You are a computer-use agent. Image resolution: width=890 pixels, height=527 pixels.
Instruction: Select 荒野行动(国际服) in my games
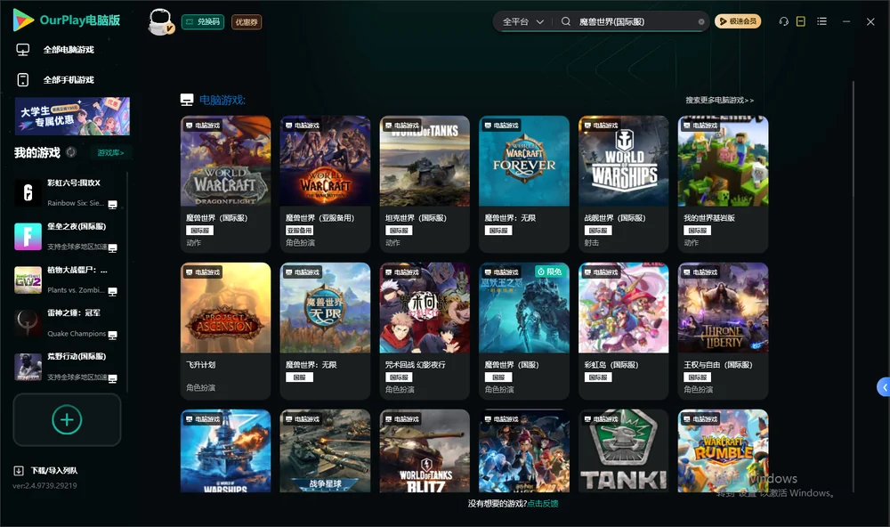tap(67, 367)
